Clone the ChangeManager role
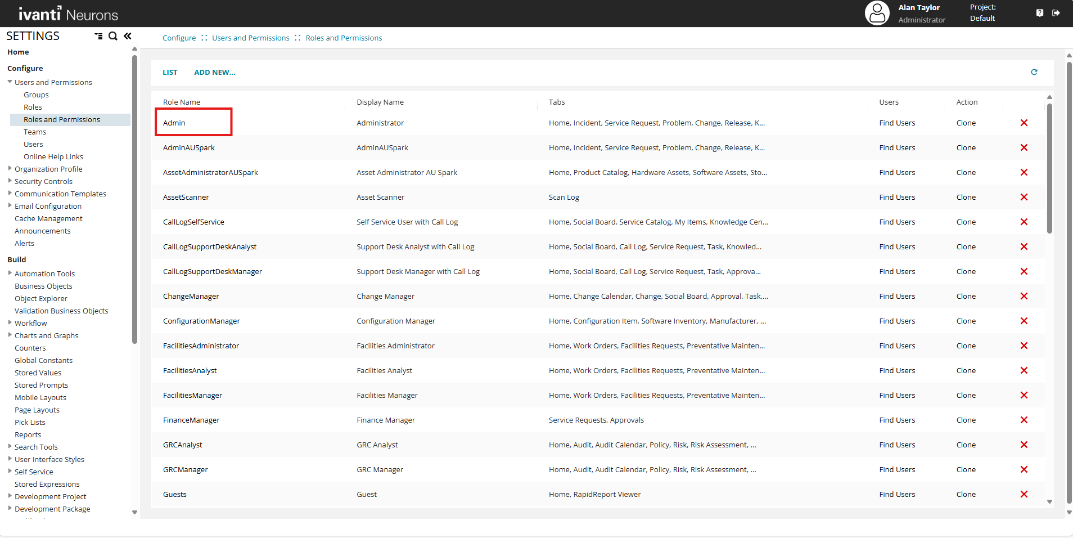The image size is (1073, 538). (x=966, y=296)
